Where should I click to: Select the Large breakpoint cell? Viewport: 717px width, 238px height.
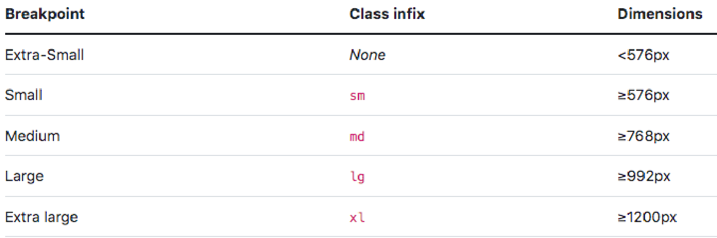pos(24,176)
